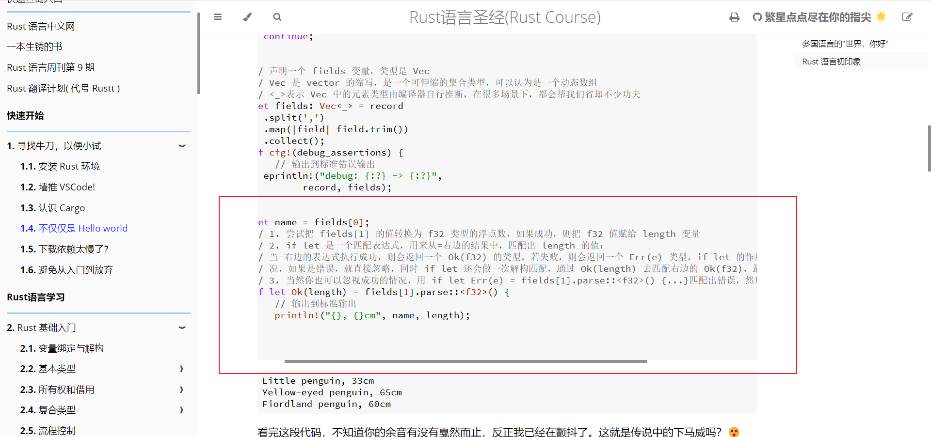Collapse the "2. Rust 基础入门" section
The height and width of the screenshot is (437, 931).
click(x=182, y=328)
